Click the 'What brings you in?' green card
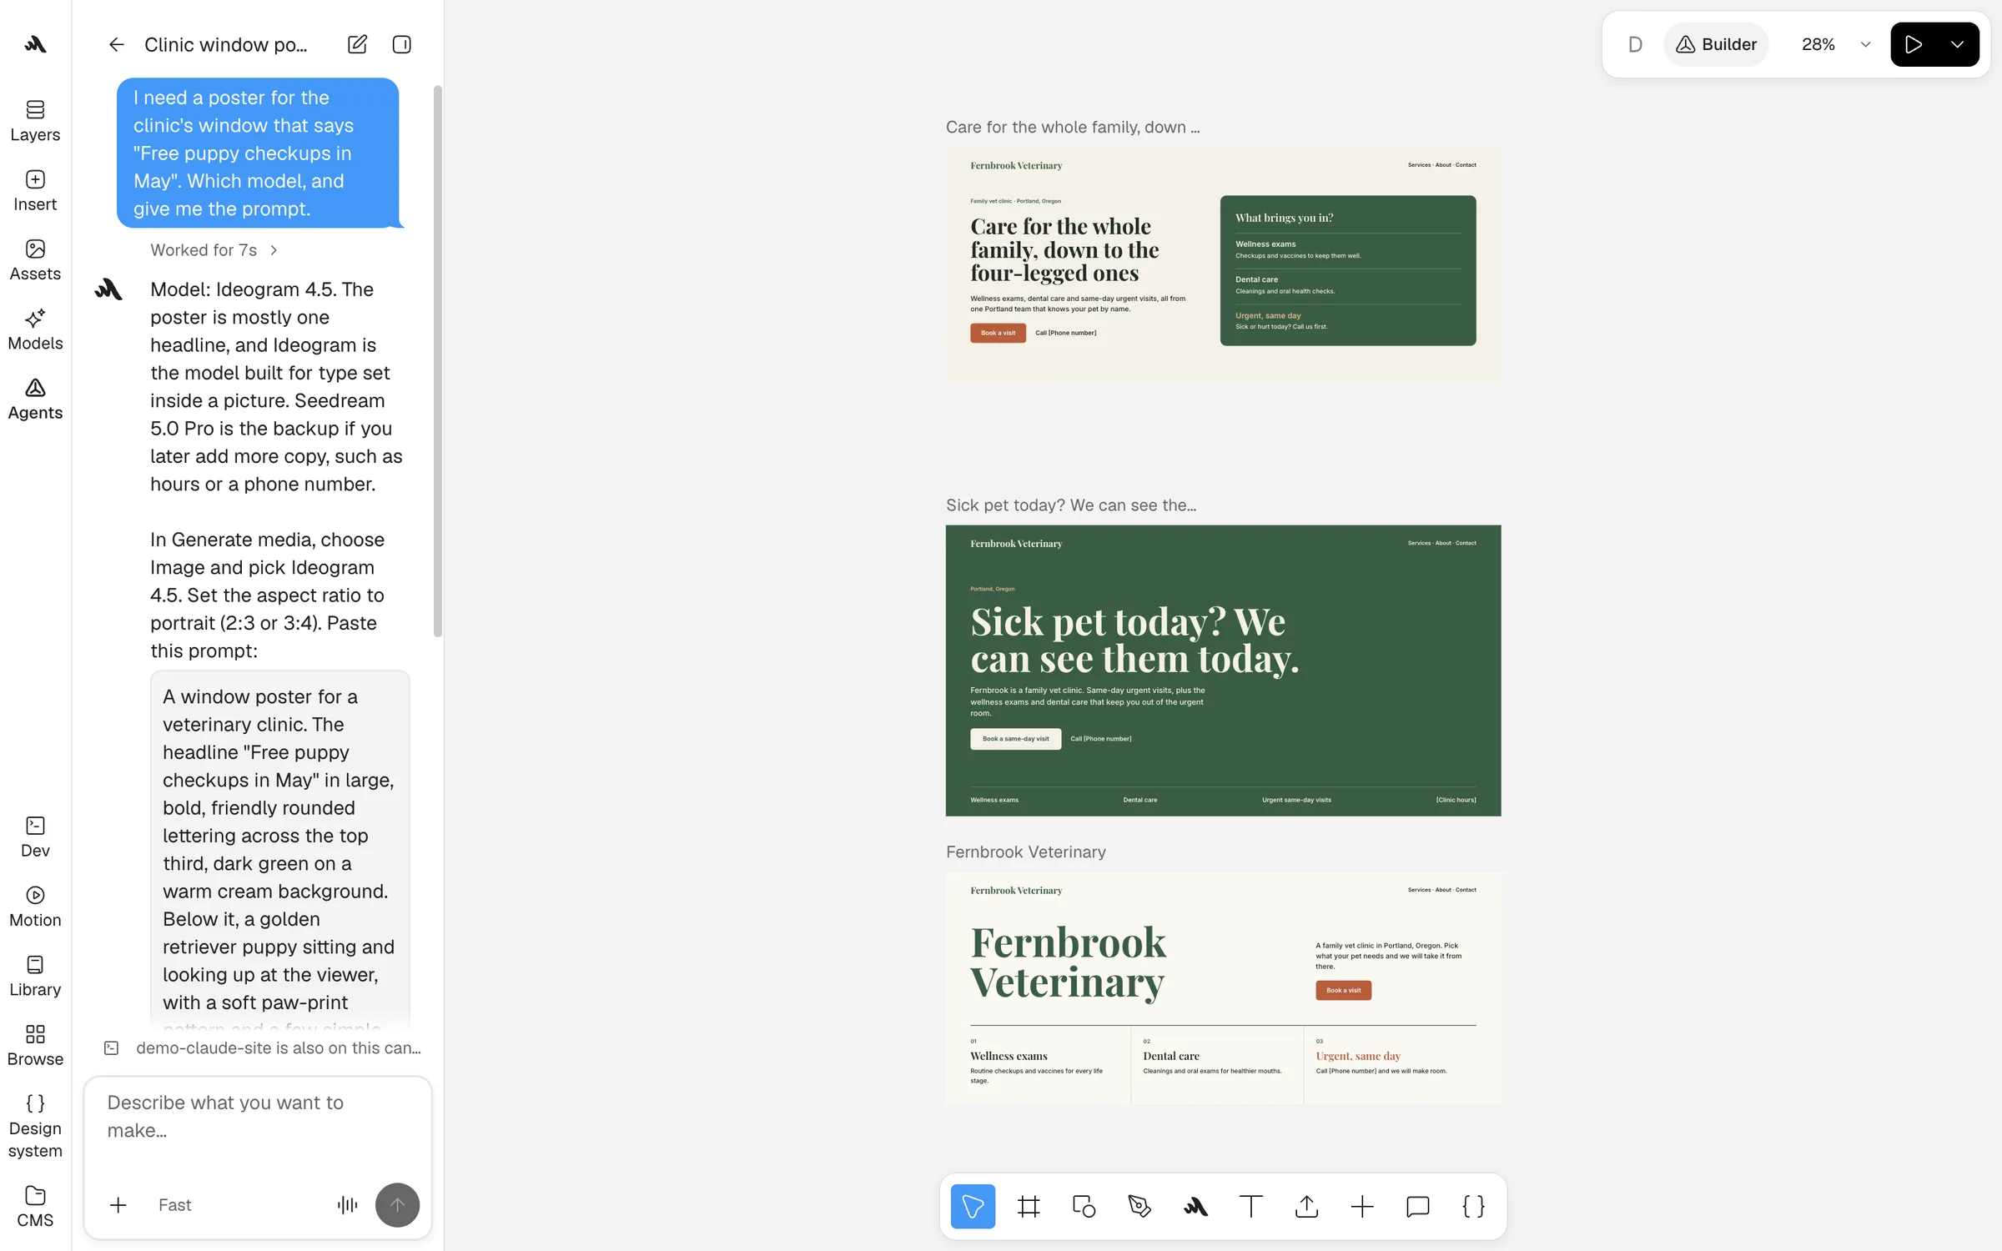Image resolution: width=2002 pixels, height=1251 pixels. coord(1347,270)
